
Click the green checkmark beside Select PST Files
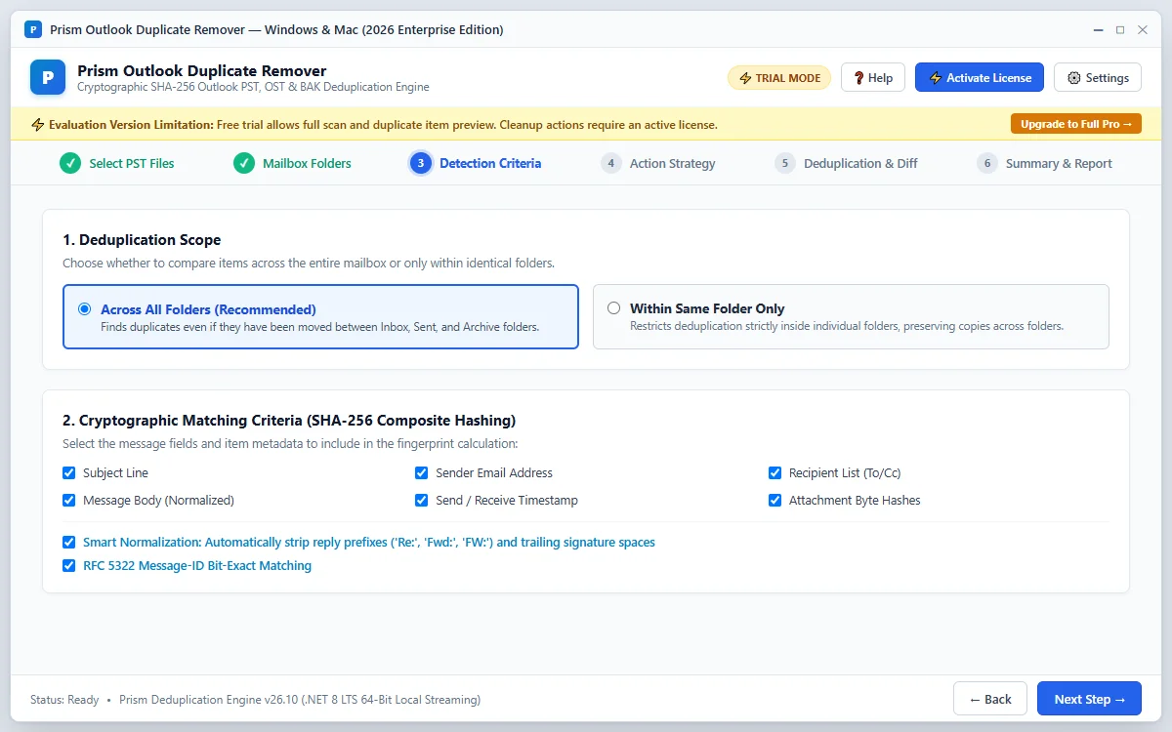pos(70,163)
